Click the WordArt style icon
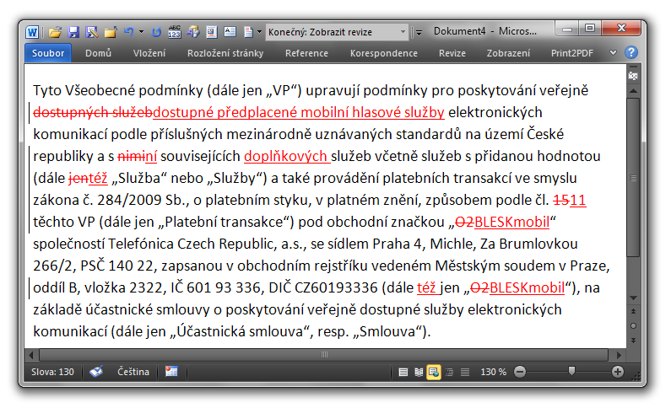 [193, 32]
